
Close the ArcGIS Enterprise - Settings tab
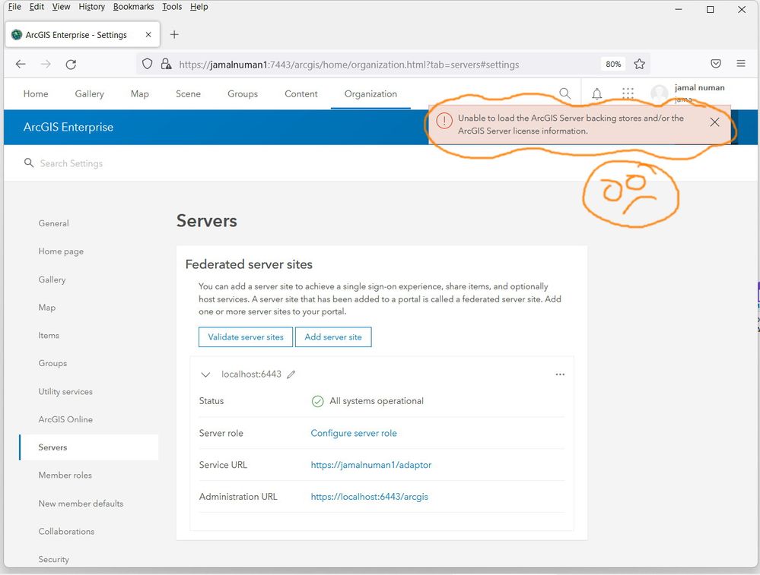point(148,35)
